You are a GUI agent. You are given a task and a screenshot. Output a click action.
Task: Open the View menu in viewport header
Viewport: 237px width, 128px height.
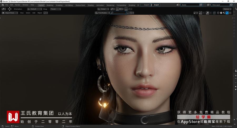click(x=22, y=13)
